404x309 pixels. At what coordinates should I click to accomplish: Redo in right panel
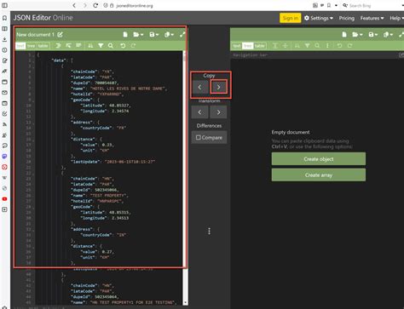(x=349, y=46)
